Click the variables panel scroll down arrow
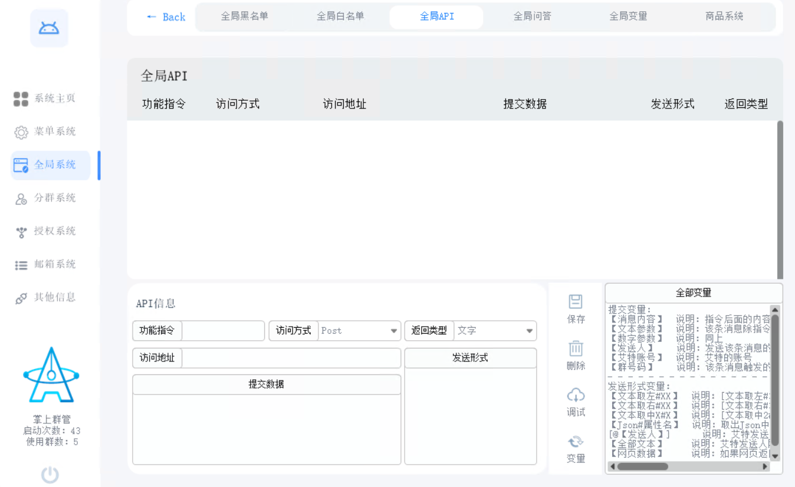This screenshot has height=487, width=795. click(775, 456)
